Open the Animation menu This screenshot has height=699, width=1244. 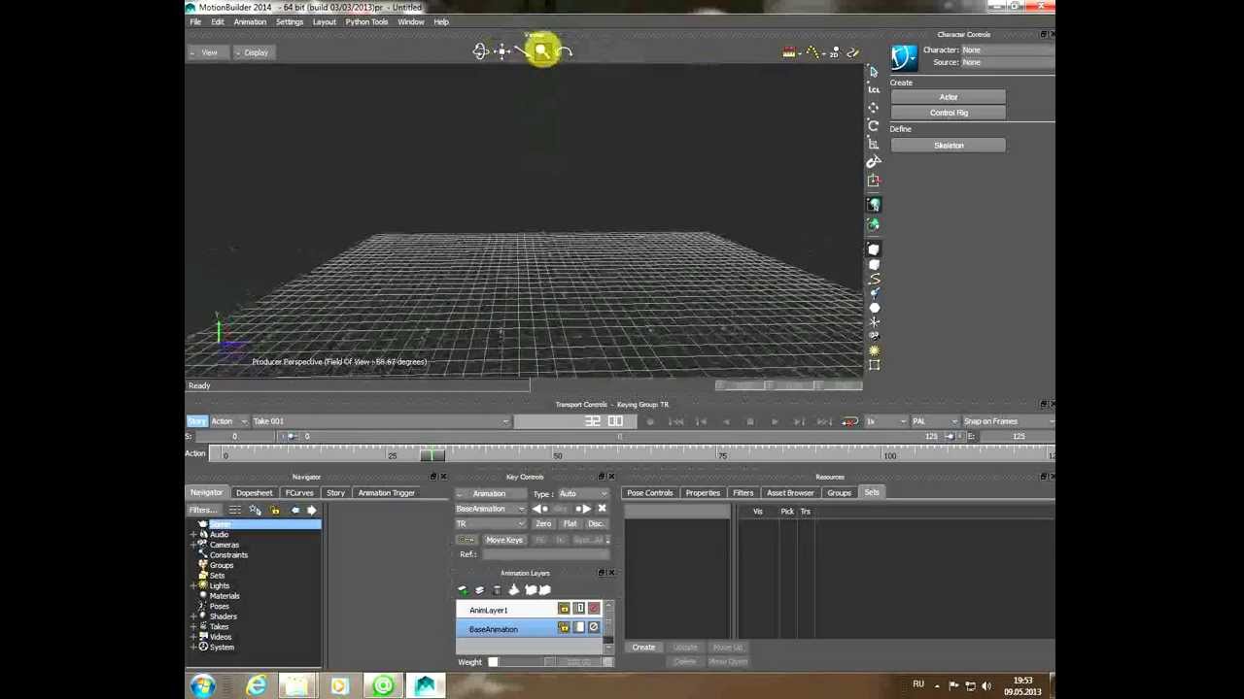tap(250, 22)
